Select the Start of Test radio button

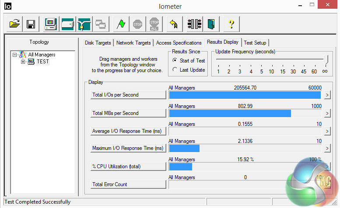point(175,60)
